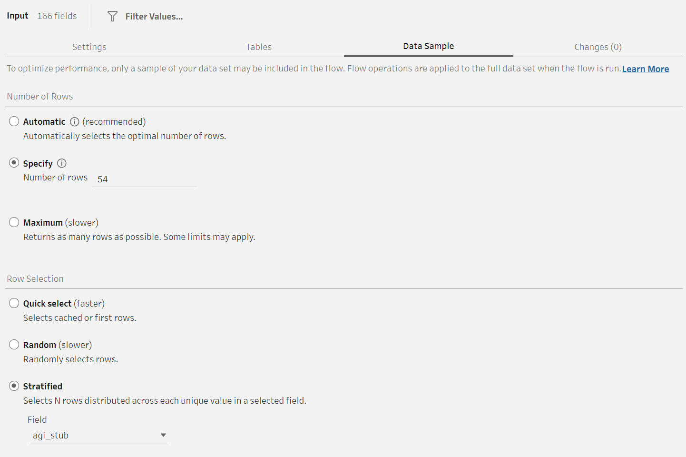Click the 166 fields label
Viewport: 686px width, 457px height.
(57, 16)
